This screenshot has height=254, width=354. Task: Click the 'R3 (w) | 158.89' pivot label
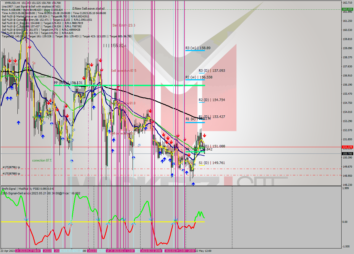pyautogui.click(x=198, y=48)
